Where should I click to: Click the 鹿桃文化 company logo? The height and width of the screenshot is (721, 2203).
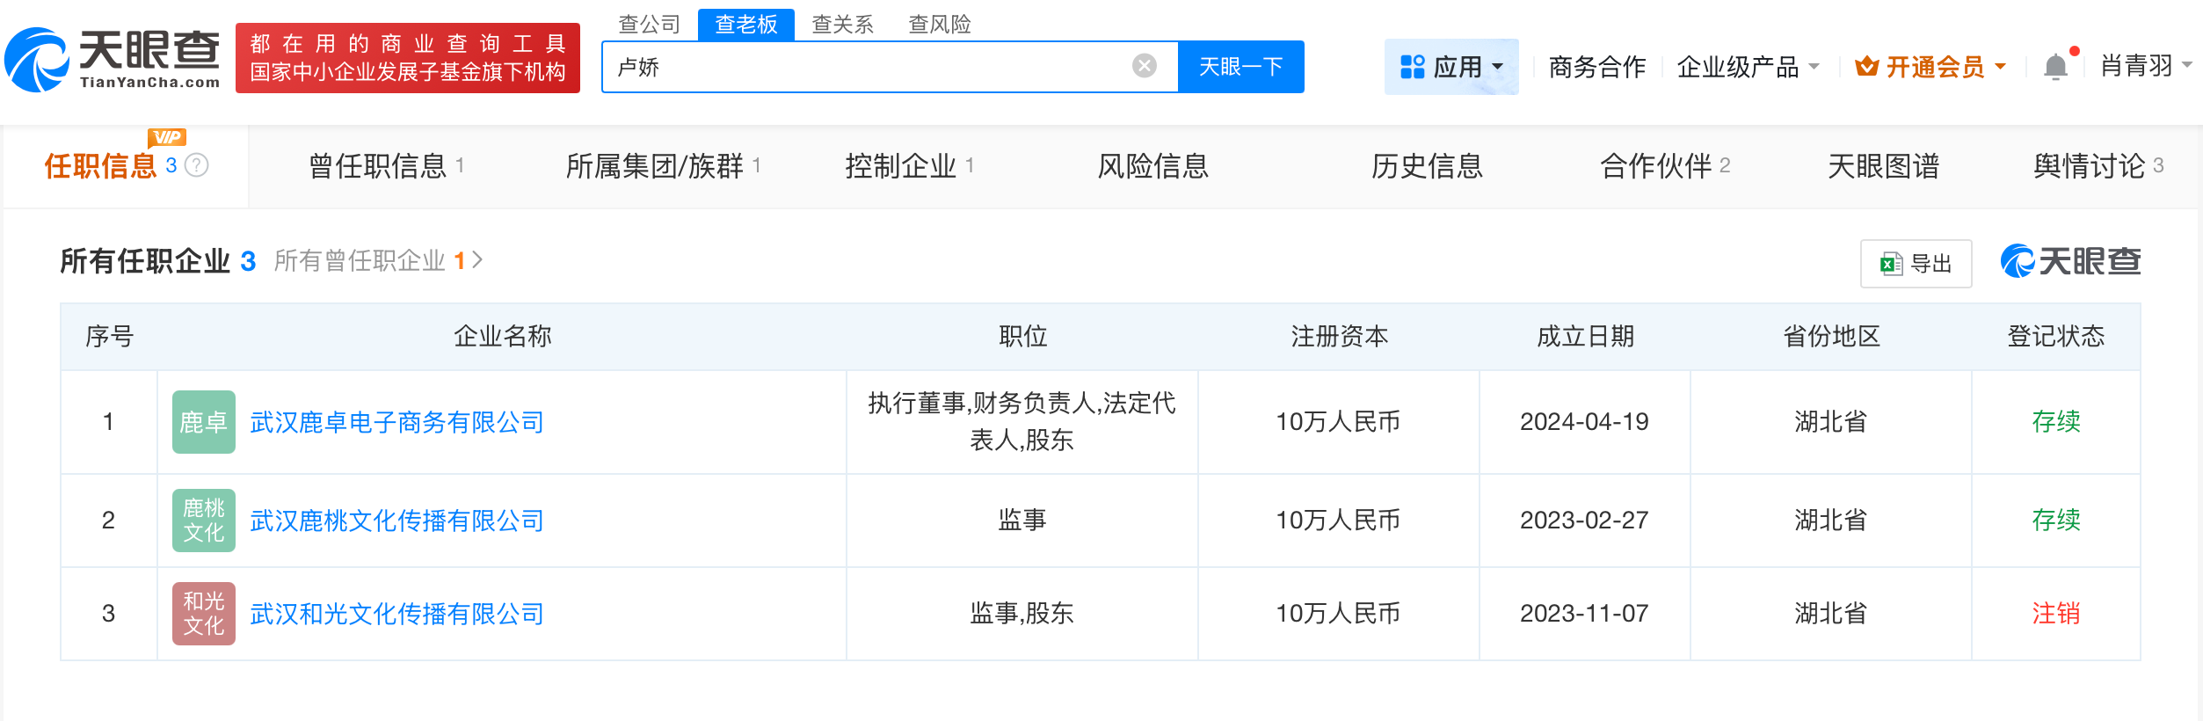click(204, 521)
